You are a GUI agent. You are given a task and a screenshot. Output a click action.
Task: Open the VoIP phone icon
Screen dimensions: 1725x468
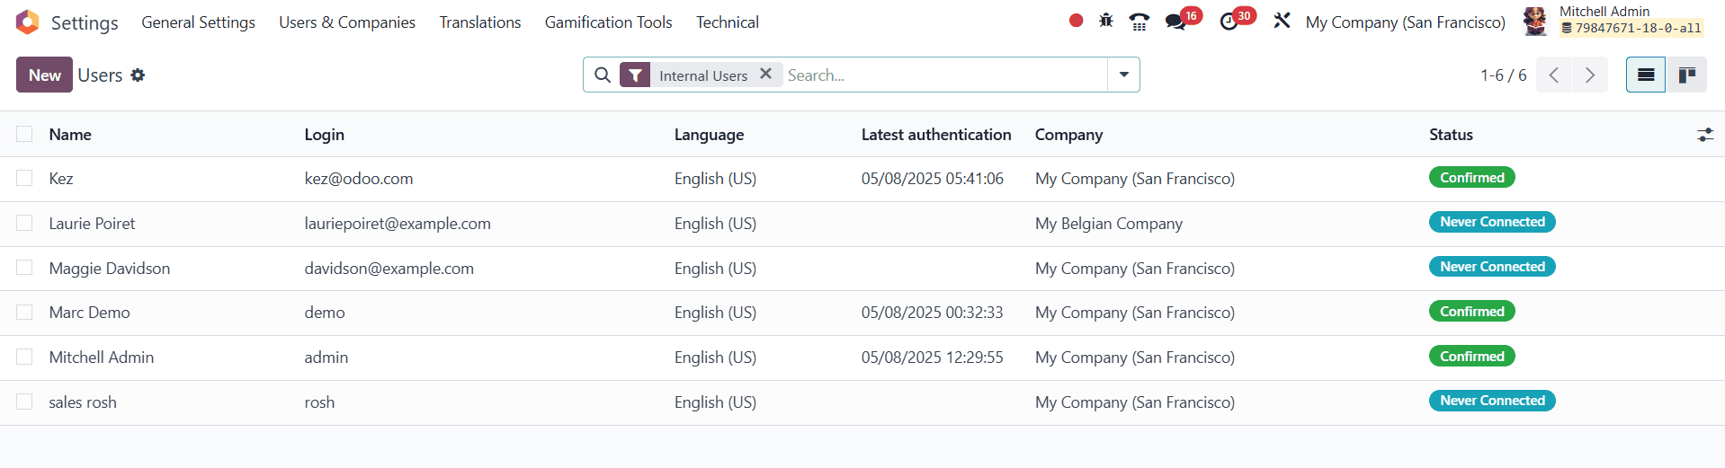pyautogui.click(x=1140, y=22)
